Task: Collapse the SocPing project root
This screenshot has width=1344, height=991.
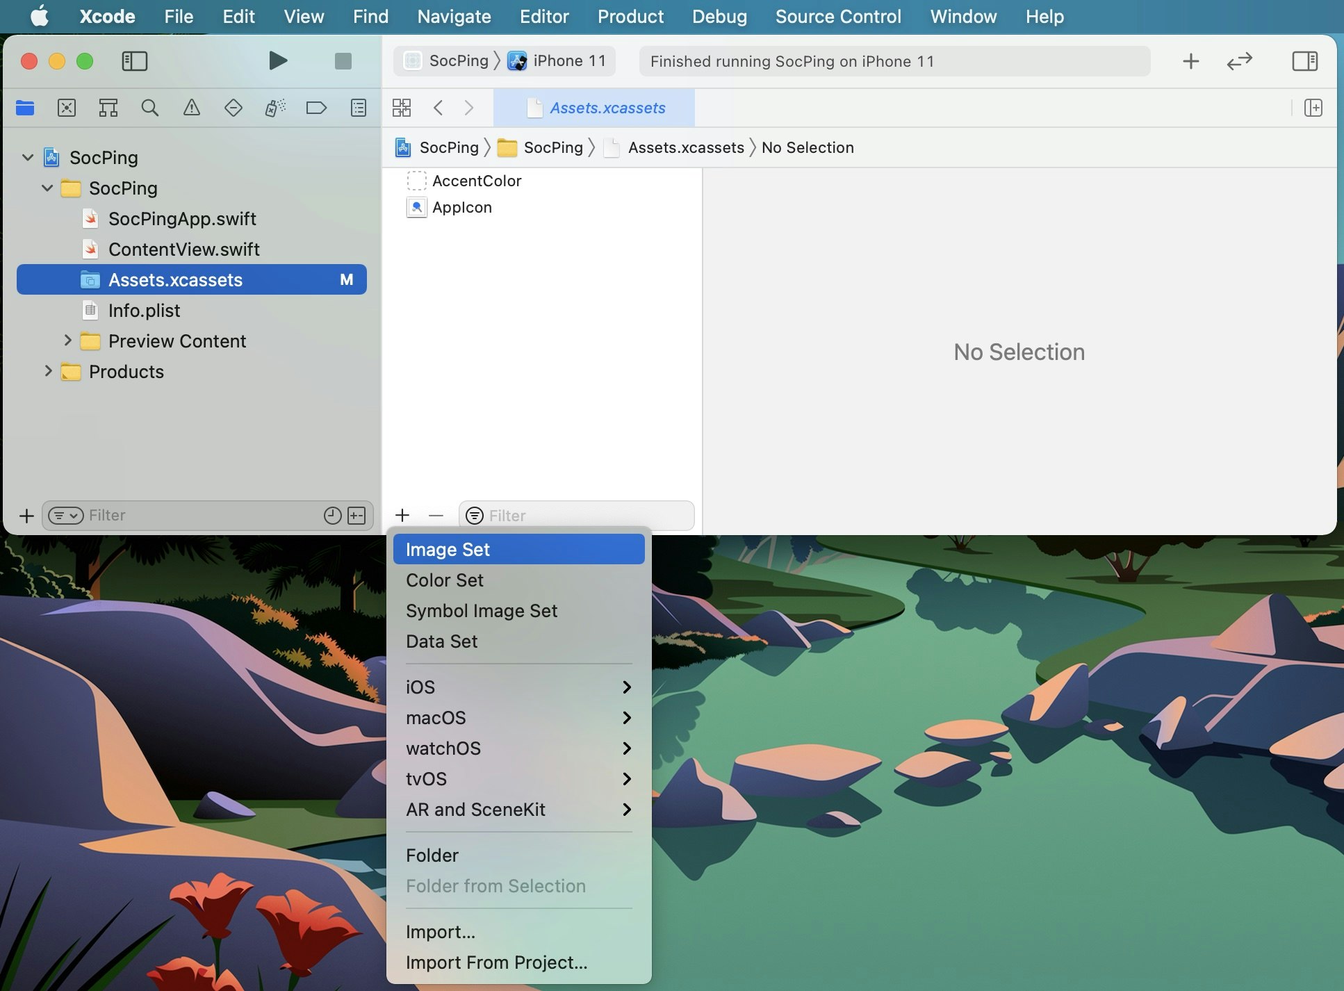Action: click(28, 158)
